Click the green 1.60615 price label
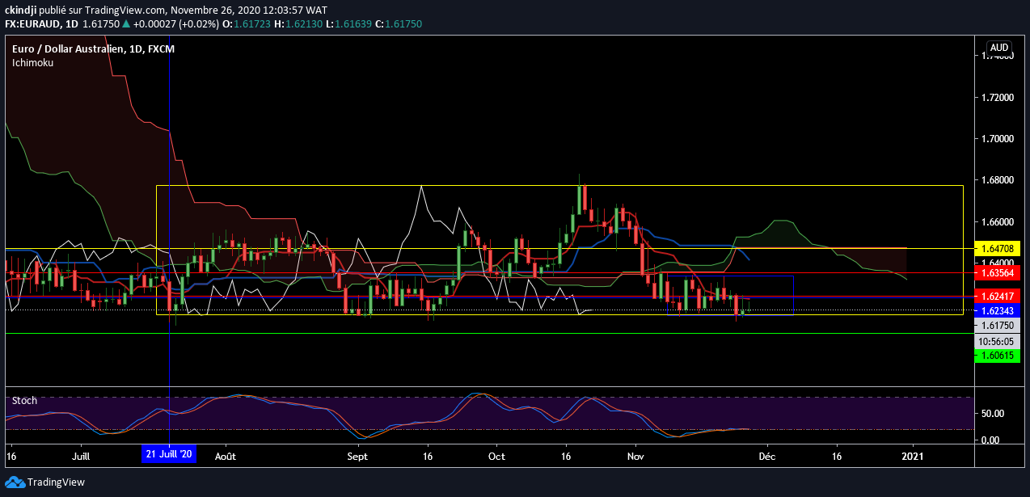Image resolution: width=1030 pixels, height=497 pixels. (x=997, y=356)
